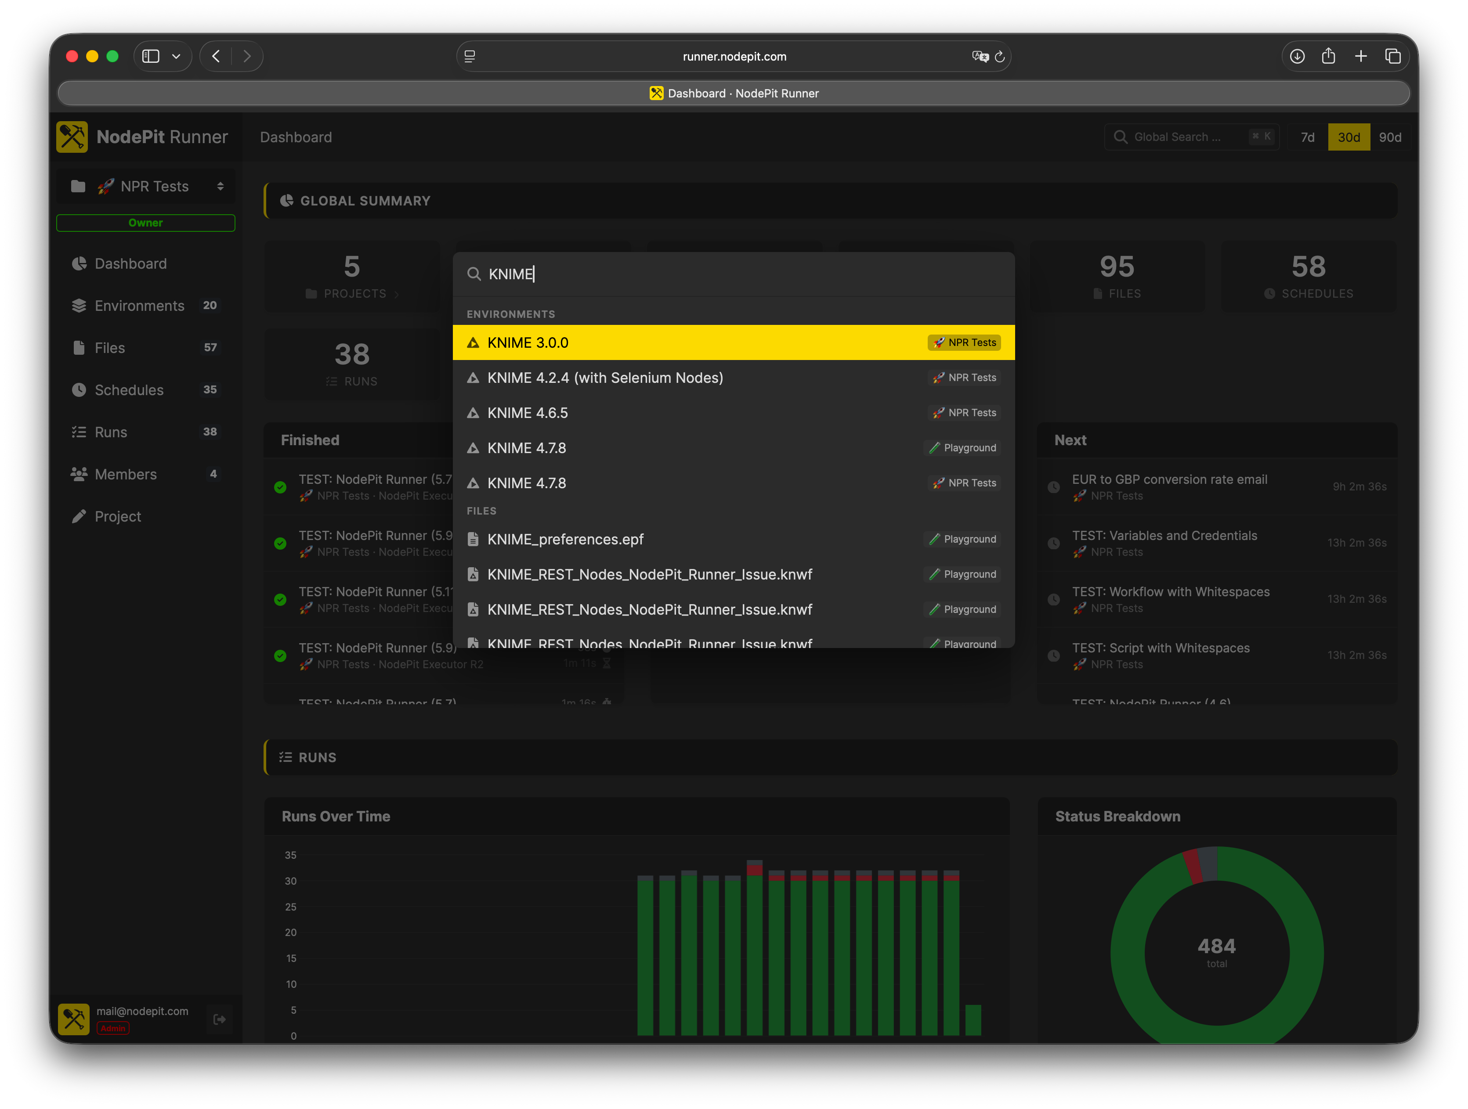Image resolution: width=1468 pixels, height=1109 pixels.
Task: Select the 30d time range
Action: (x=1349, y=137)
